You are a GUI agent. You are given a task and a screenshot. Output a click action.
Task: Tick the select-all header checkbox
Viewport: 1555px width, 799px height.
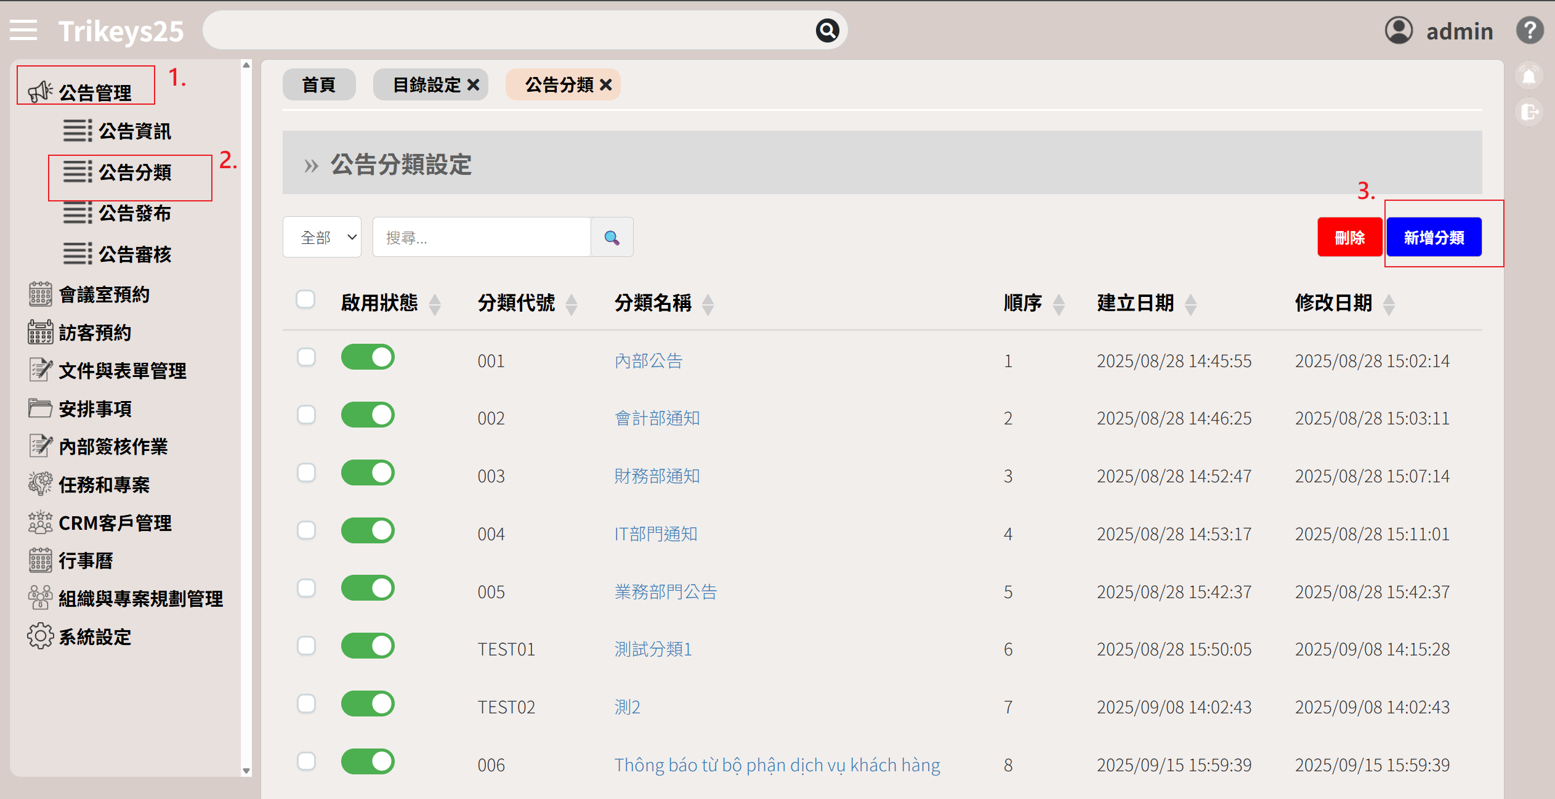tap(305, 299)
